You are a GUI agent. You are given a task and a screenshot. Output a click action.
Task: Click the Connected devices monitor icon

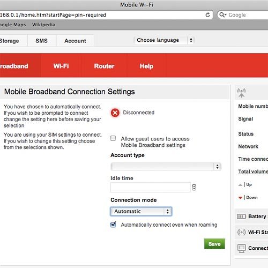pos(242,249)
